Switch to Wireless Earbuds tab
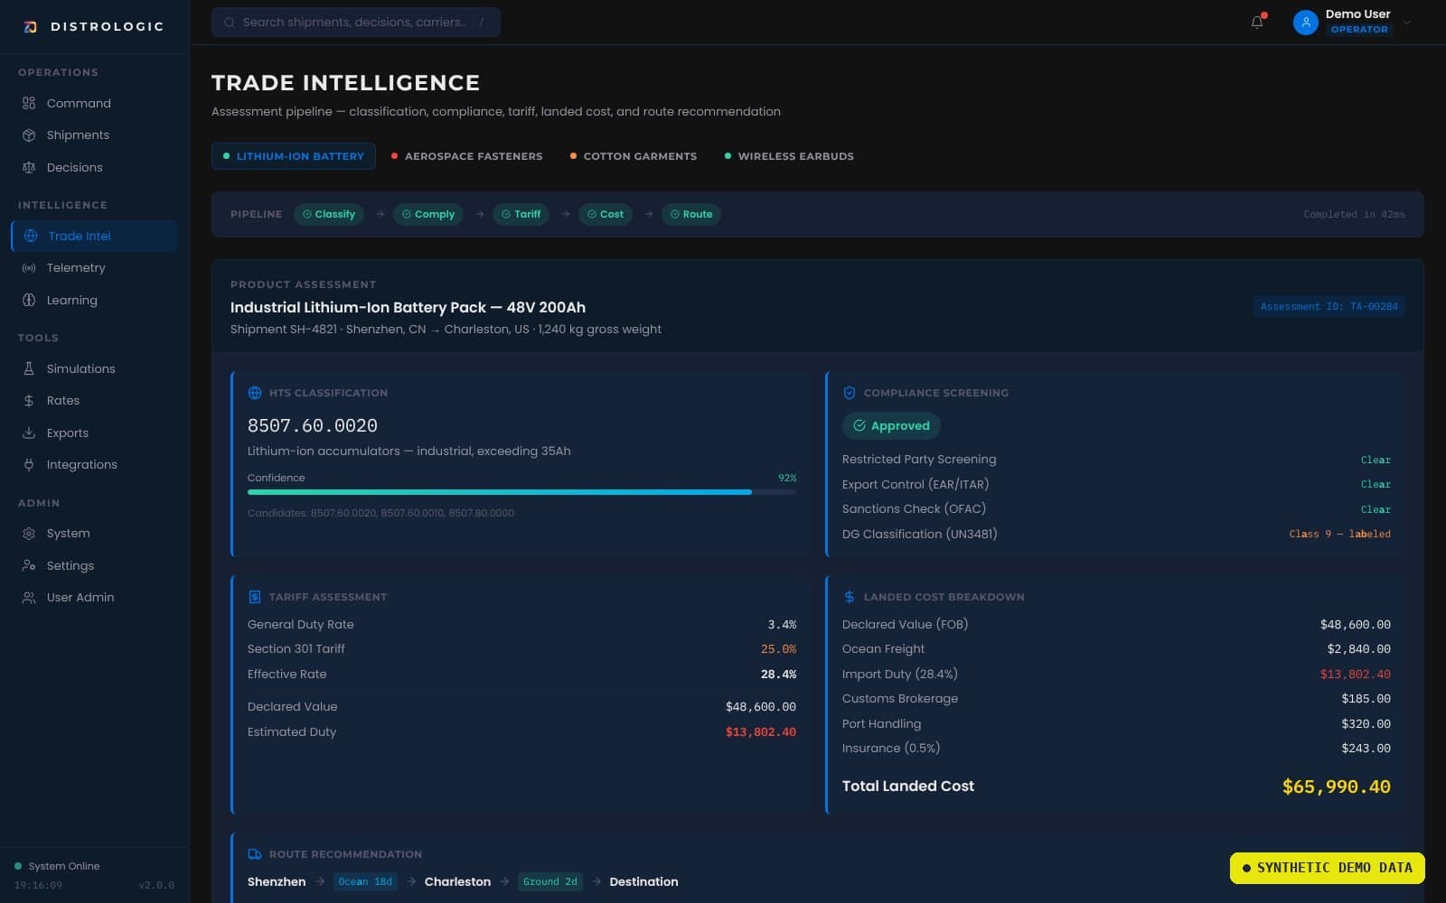Viewport: 1446px width, 903px height. coord(789,156)
